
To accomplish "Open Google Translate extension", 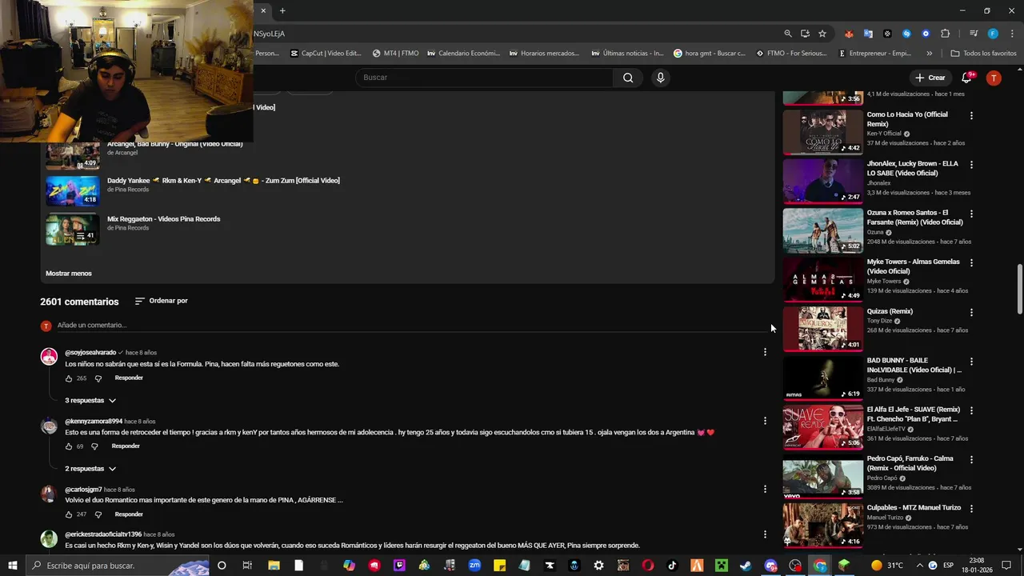I will [868, 34].
